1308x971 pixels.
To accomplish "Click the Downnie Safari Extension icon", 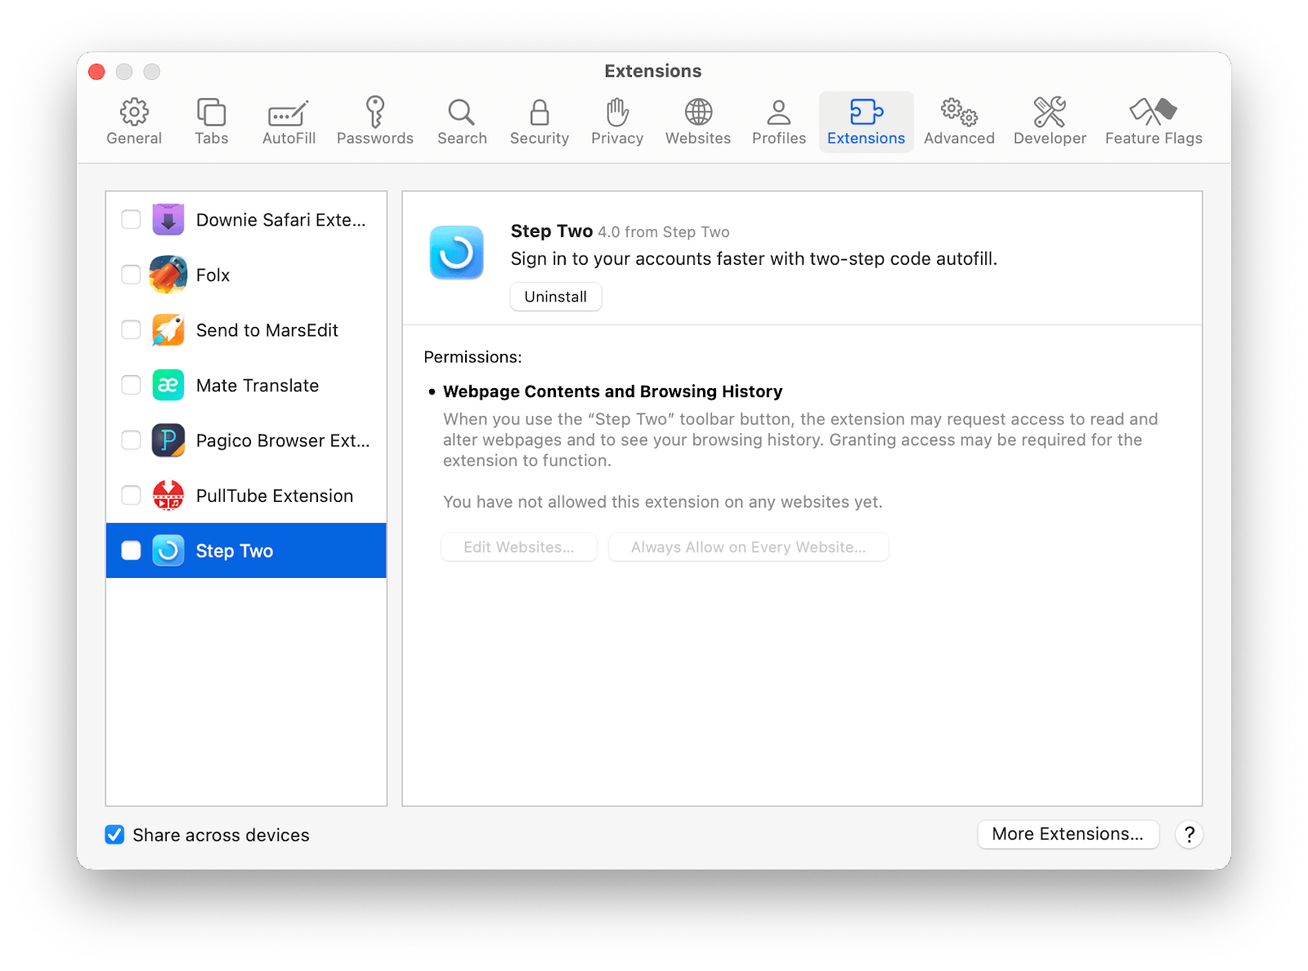I will [168, 219].
